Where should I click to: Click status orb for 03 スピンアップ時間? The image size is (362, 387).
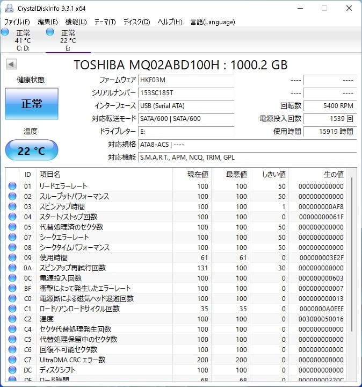(x=12, y=206)
